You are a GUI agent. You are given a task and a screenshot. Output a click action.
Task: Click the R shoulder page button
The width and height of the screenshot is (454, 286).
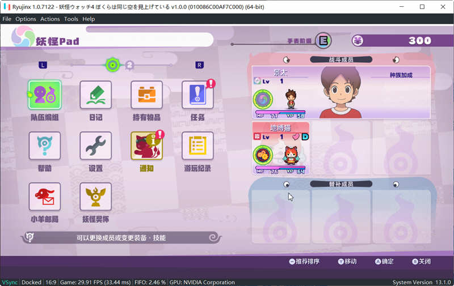pyautogui.click(x=199, y=65)
